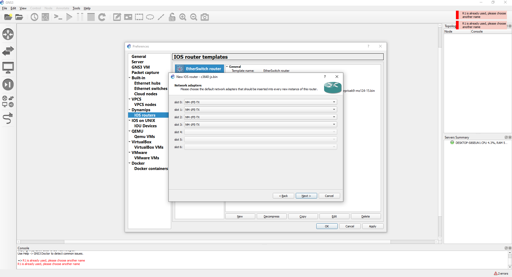Click the Reload all nodes icon
Viewport: 512px width, 277px height.
click(x=102, y=17)
